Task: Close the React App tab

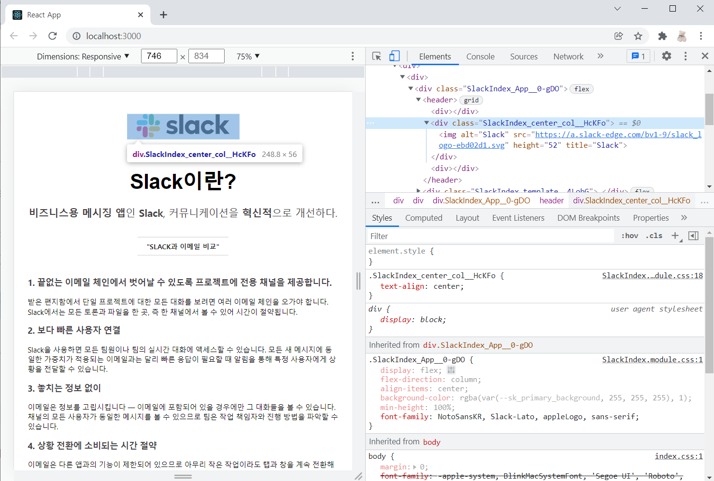Action: [141, 15]
